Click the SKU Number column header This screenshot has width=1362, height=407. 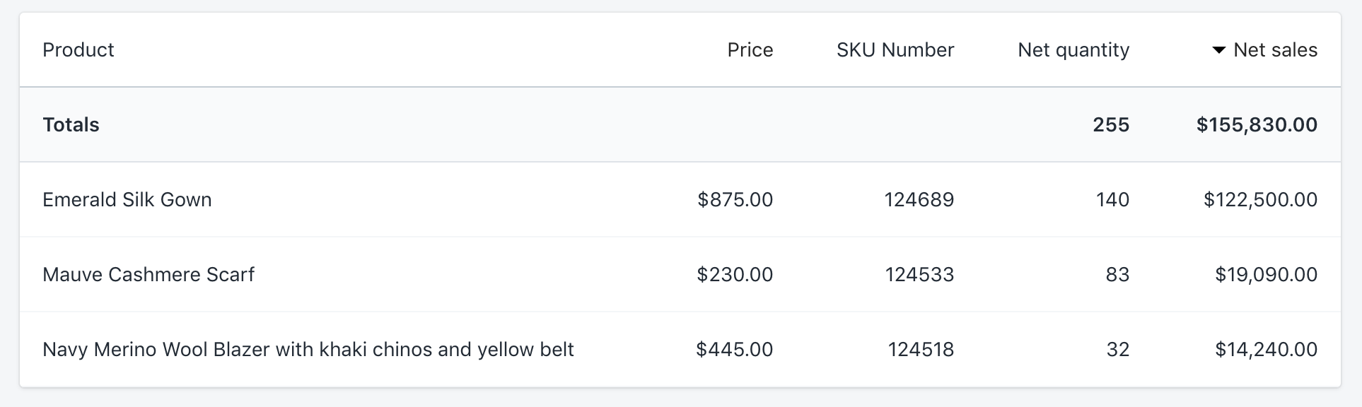pyautogui.click(x=895, y=50)
